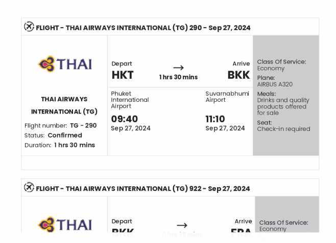Select the HKT departure airport code
336x243 pixels.
pyautogui.click(x=123, y=75)
